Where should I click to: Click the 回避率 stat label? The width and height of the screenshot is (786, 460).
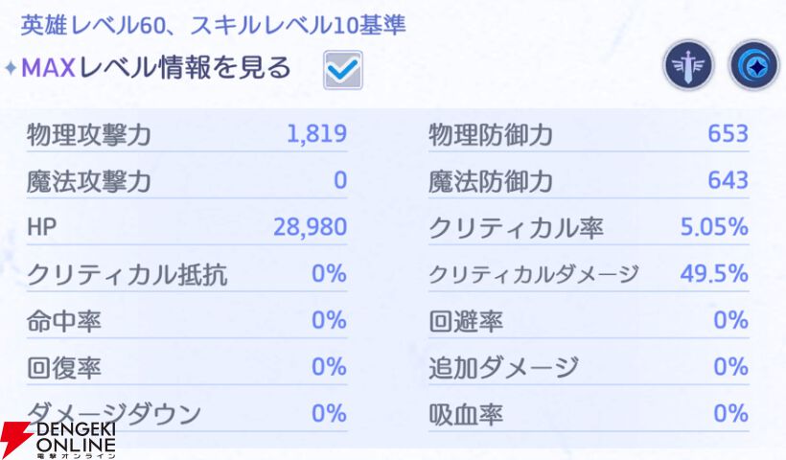(466, 321)
